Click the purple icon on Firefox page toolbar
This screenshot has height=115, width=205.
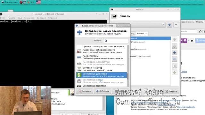click(x=185, y=41)
